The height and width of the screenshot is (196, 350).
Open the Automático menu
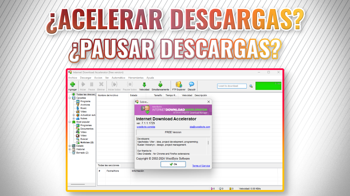(x=118, y=78)
